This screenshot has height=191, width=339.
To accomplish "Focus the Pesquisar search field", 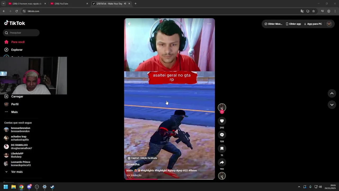I will 21,33.
